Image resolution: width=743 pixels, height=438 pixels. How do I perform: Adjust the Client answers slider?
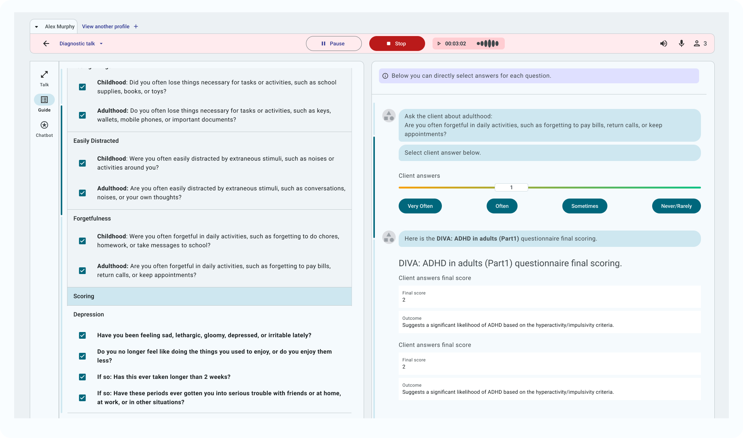click(x=511, y=187)
